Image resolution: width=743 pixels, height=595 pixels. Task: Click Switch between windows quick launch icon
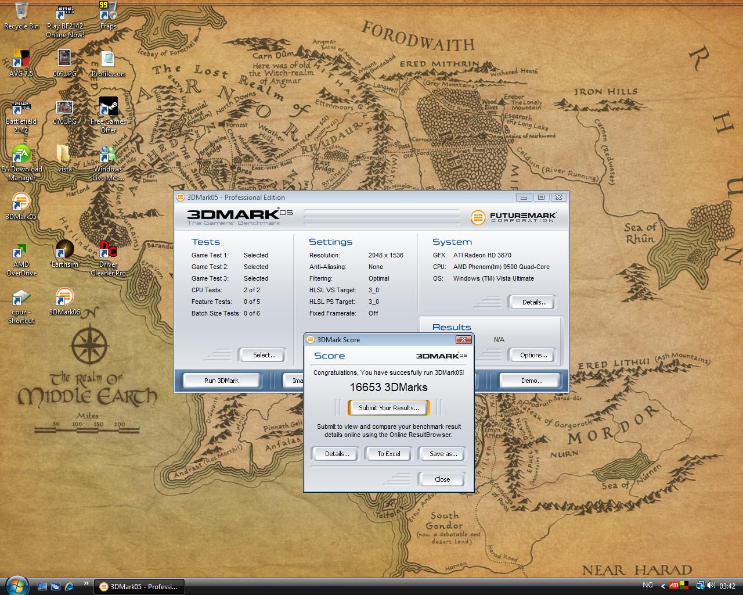[x=56, y=586]
